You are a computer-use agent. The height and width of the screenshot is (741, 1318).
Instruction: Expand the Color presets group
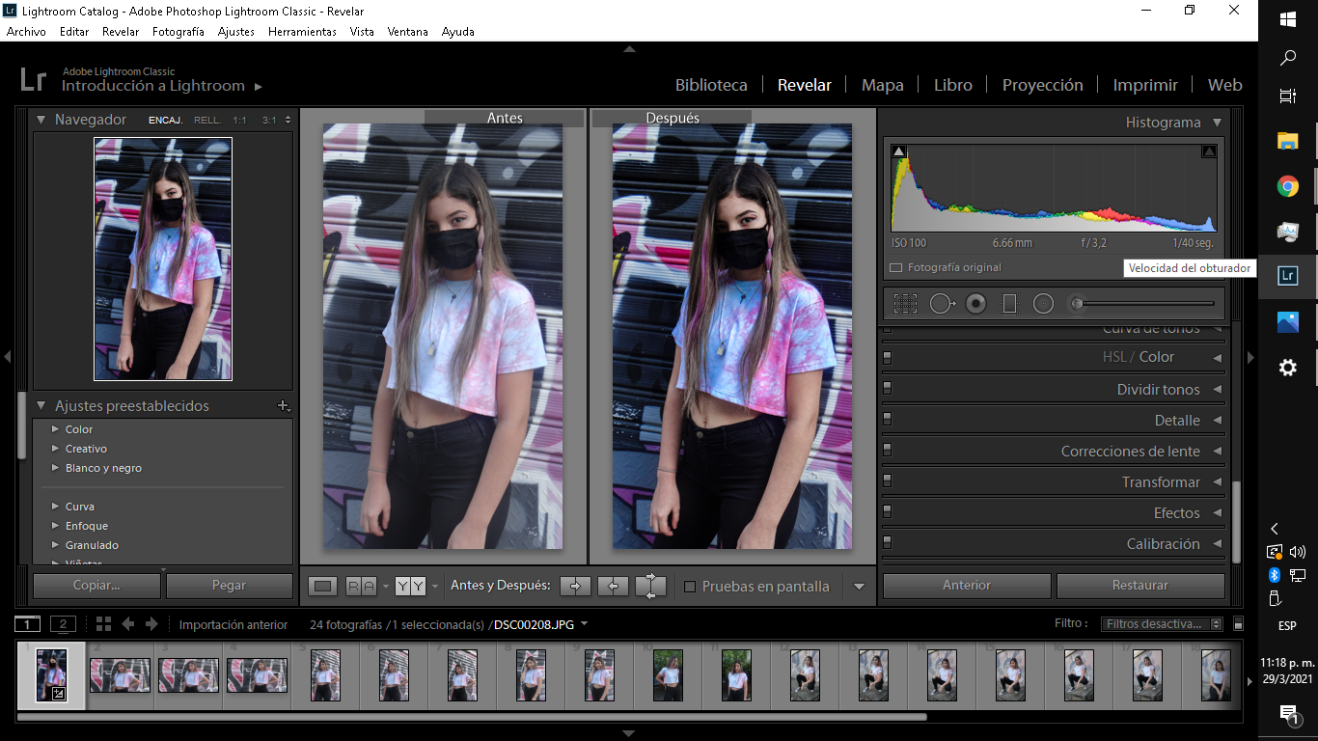point(55,429)
